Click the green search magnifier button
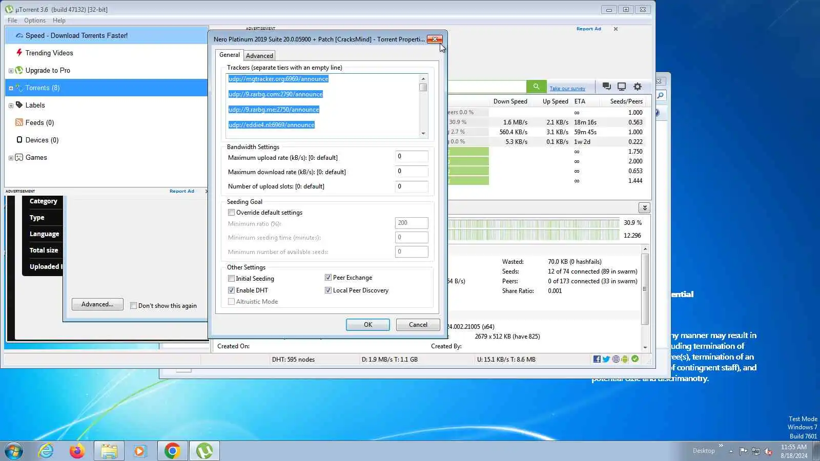 (536, 87)
